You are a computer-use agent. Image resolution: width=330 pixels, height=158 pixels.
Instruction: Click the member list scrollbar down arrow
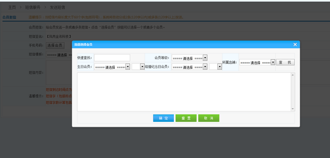click(x=293, y=109)
